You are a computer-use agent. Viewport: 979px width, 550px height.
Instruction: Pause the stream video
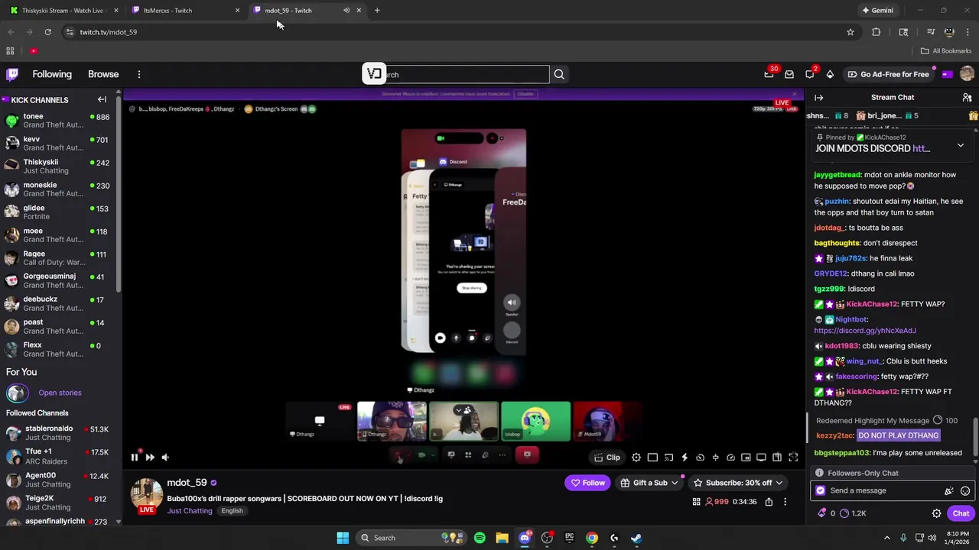(134, 457)
